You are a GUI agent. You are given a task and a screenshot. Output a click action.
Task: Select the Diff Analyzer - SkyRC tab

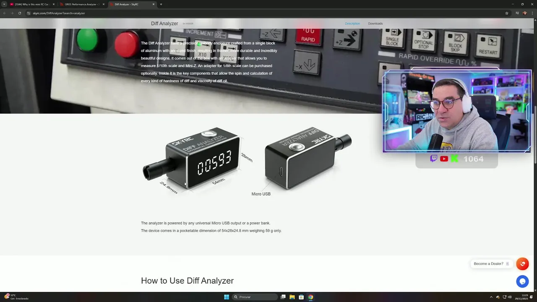coord(132,4)
